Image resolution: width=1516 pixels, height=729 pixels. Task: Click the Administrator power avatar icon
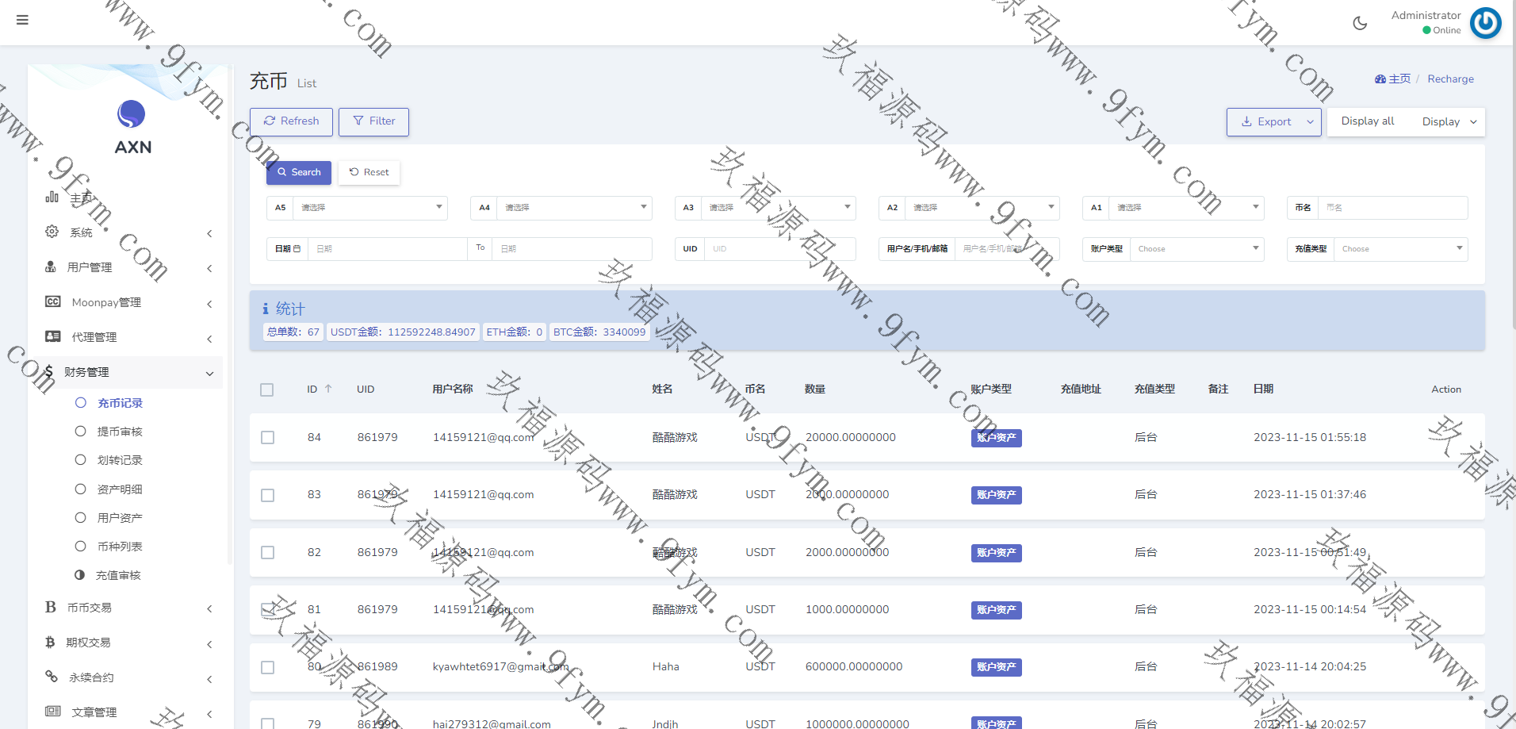pyautogui.click(x=1485, y=23)
